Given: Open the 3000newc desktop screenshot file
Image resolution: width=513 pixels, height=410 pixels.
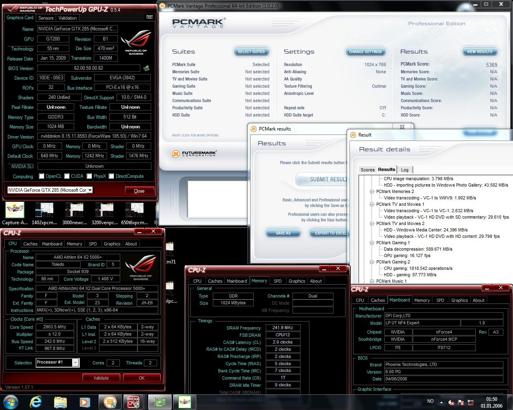Looking at the screenshot, I should pyautogui.click(x=74, y=214).
